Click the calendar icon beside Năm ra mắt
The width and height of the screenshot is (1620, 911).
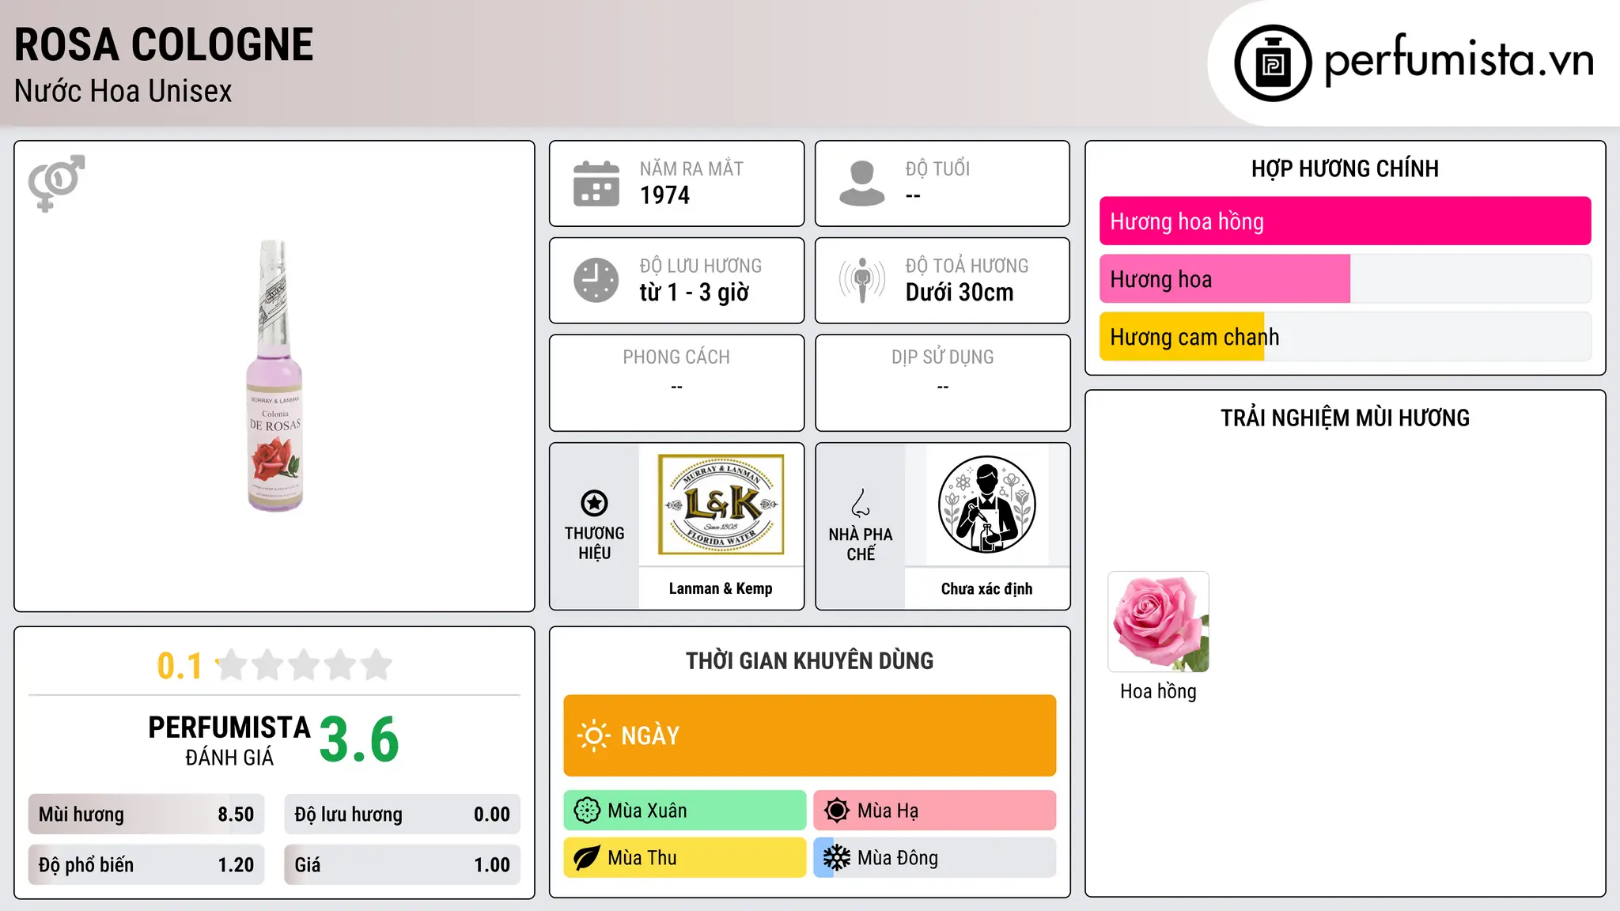coord(596,183)
